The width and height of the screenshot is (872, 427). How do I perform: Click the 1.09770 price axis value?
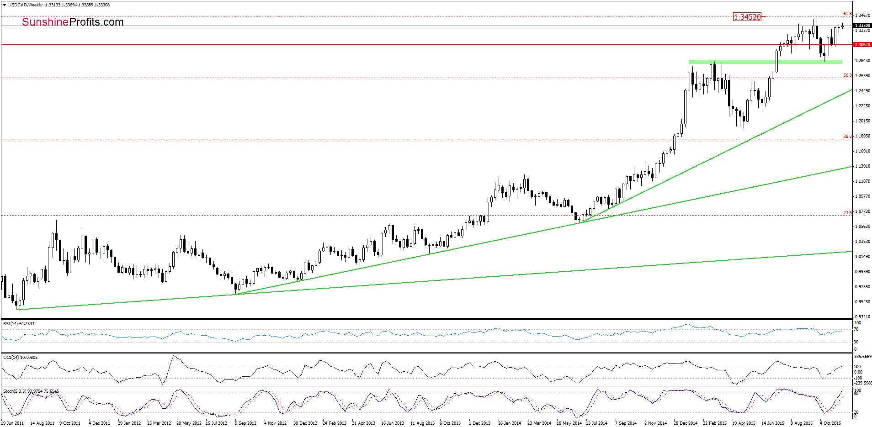[x=863, y=196]
